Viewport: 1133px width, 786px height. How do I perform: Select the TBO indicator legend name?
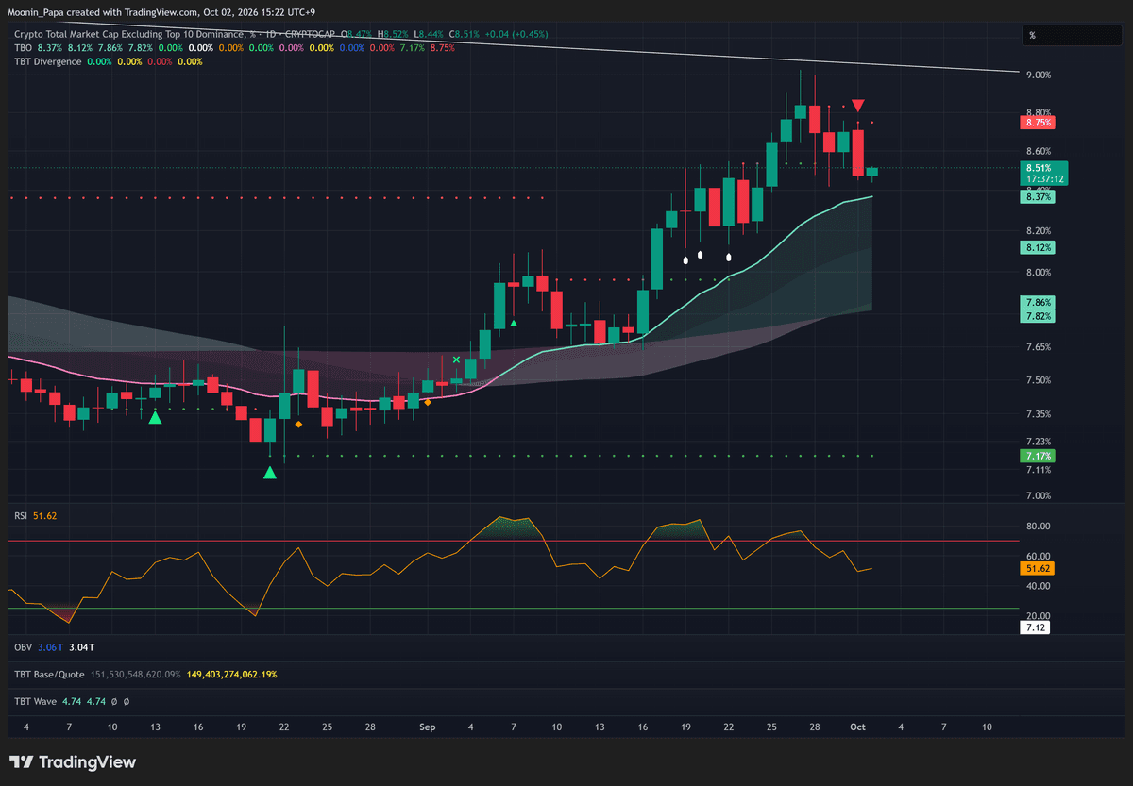[24, 48]
